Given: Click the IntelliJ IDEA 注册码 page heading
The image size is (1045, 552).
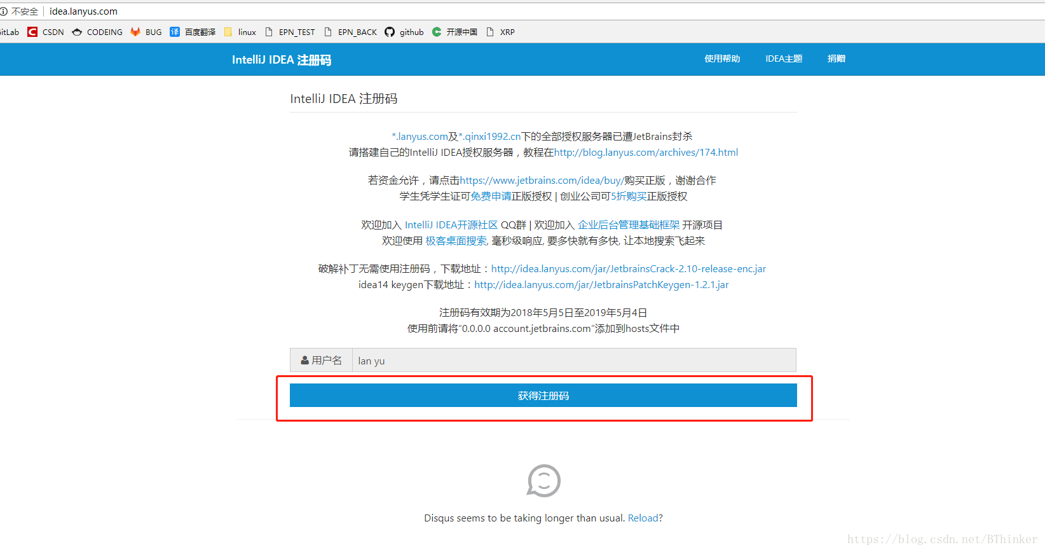Looking at the screenshot, I should pos(344,99).
